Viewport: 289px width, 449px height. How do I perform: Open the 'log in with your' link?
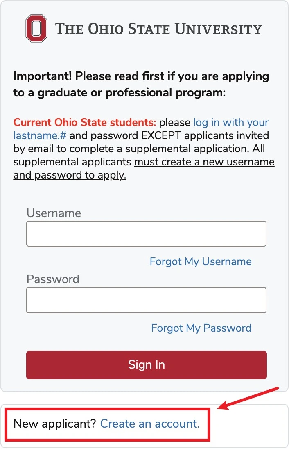(231, 122)
